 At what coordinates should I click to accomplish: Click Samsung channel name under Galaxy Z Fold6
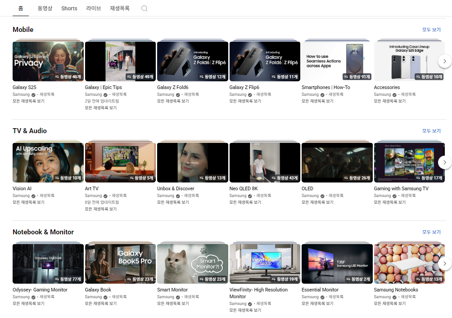(166, 94)
